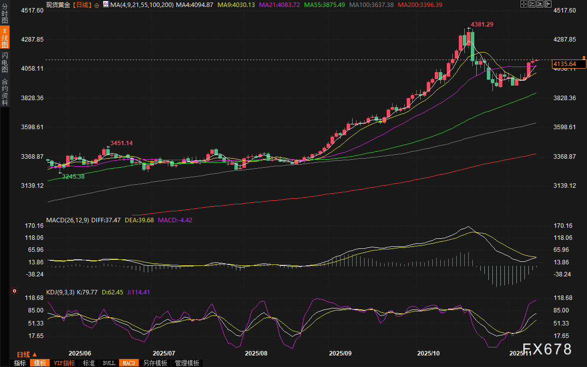587x367 pixels.
Task: Click the MA indicator chart icon
Action: (x=106, y=4)
